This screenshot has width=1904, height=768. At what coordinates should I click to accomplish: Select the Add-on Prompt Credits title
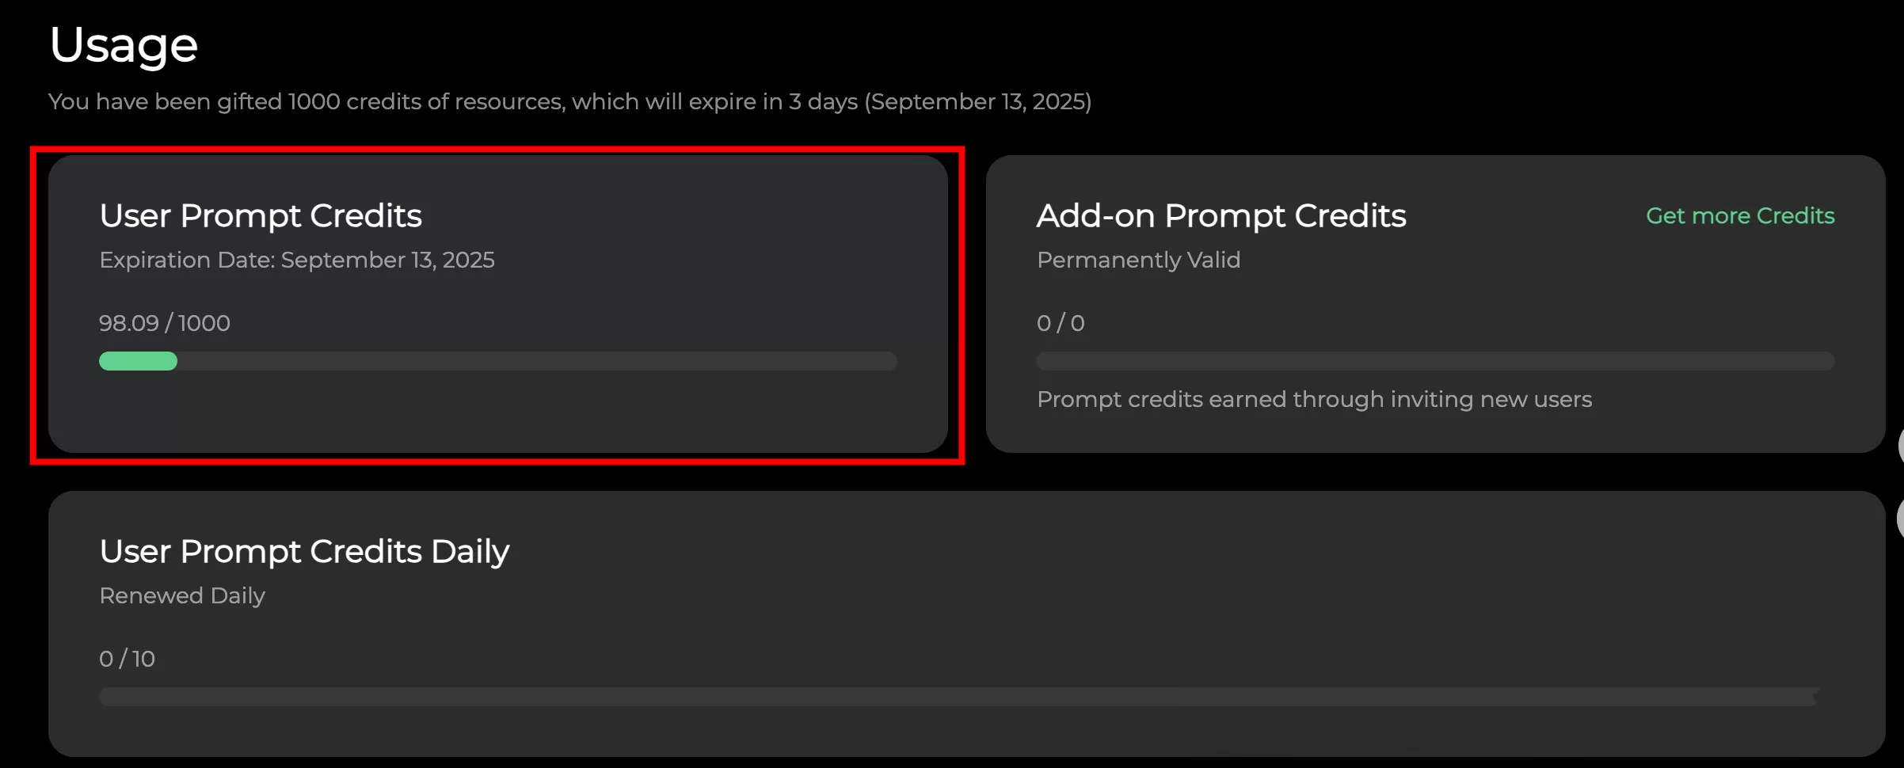coord(1221,215)
